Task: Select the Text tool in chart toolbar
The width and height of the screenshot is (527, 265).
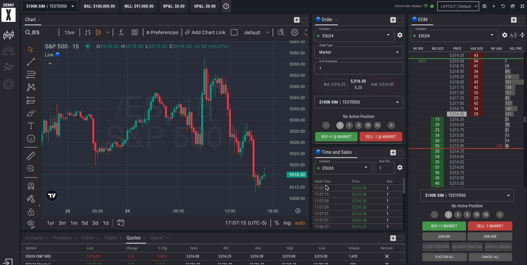Action: click(x=31, y=126)
